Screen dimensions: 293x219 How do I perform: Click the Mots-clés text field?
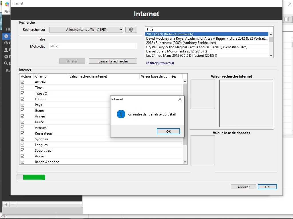93,46
